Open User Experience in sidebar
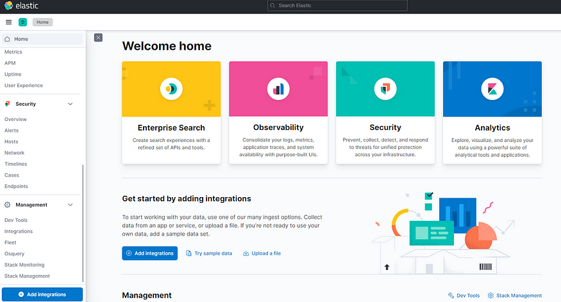Image resolution: width=561 pixels, height=302 pixels. [x=24, y=85]
